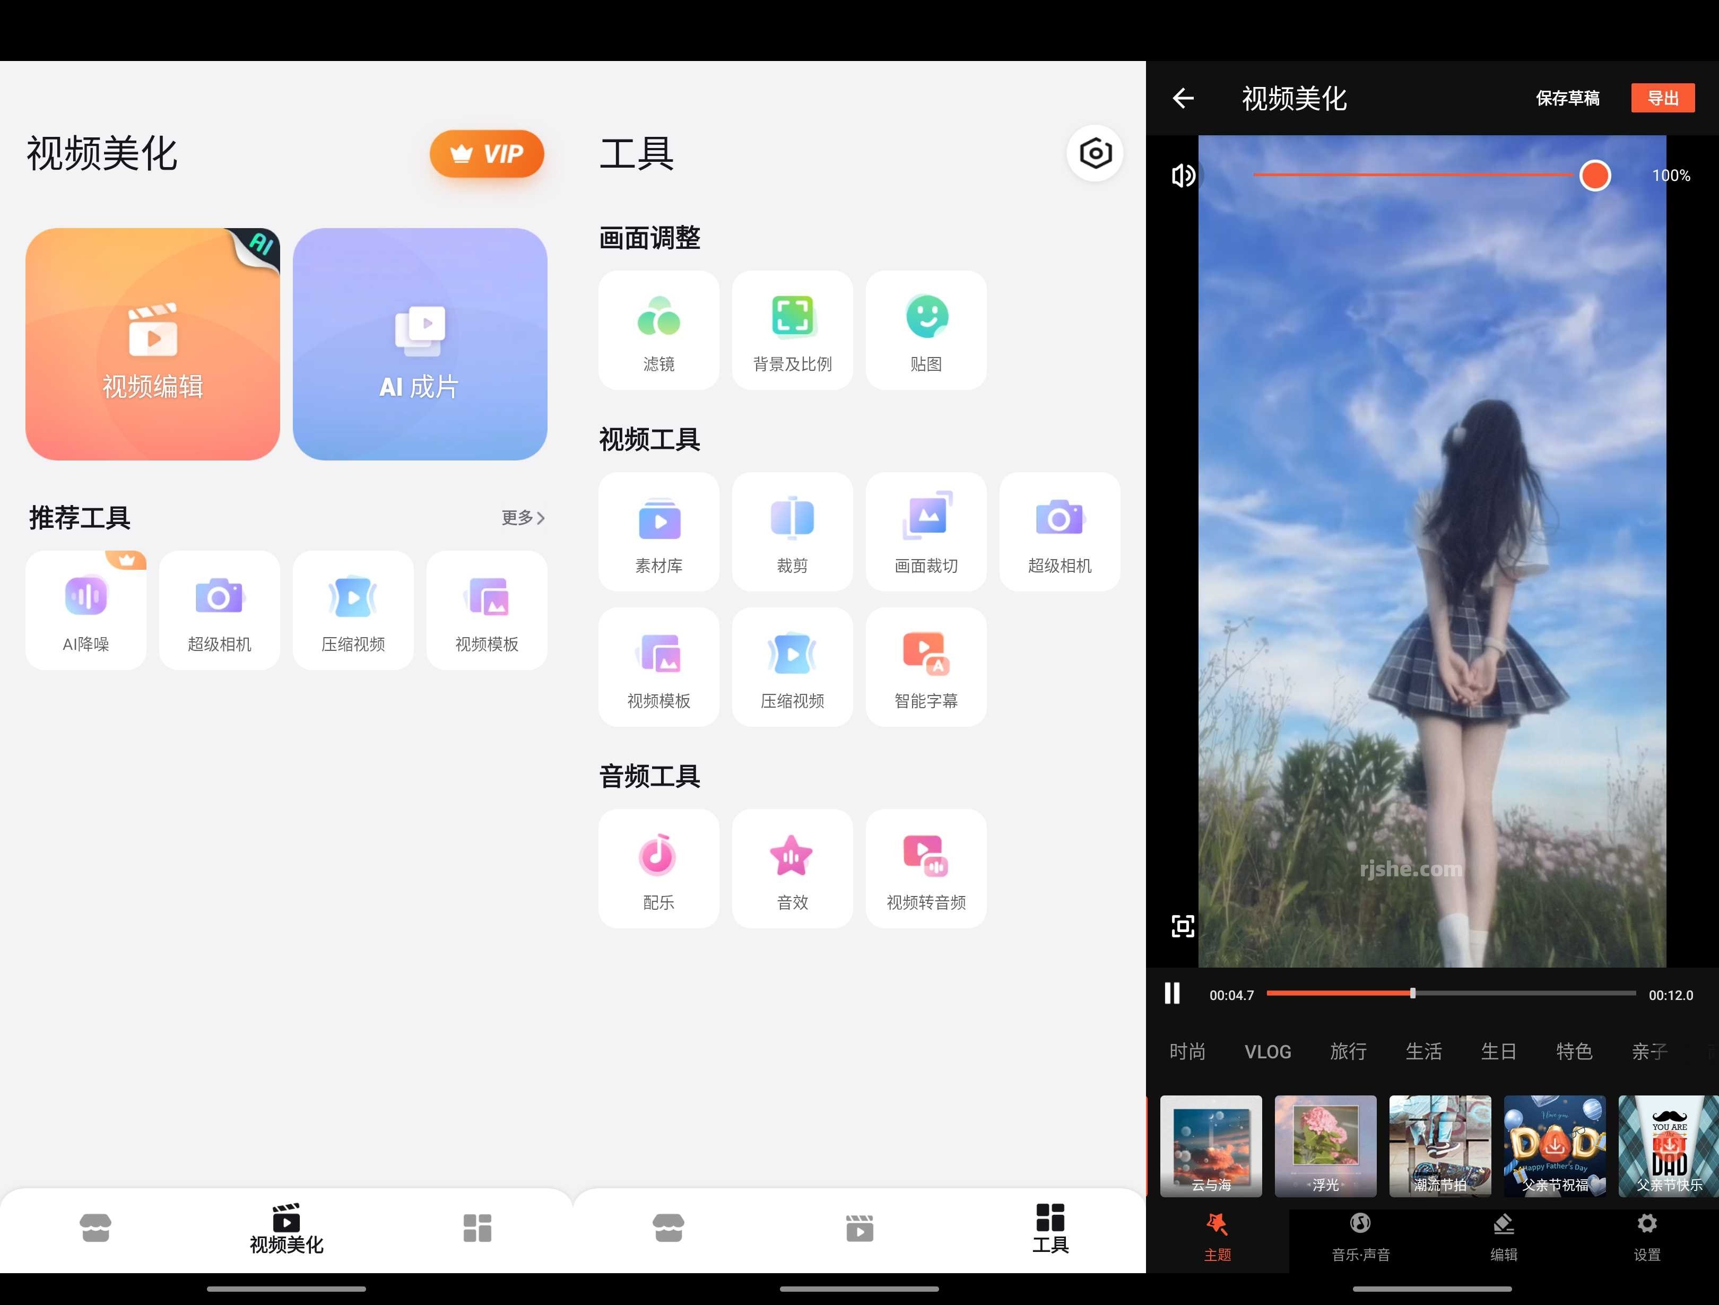
Task: Open the 贴图 sticker tool
Action: click(x=926, y=329)
